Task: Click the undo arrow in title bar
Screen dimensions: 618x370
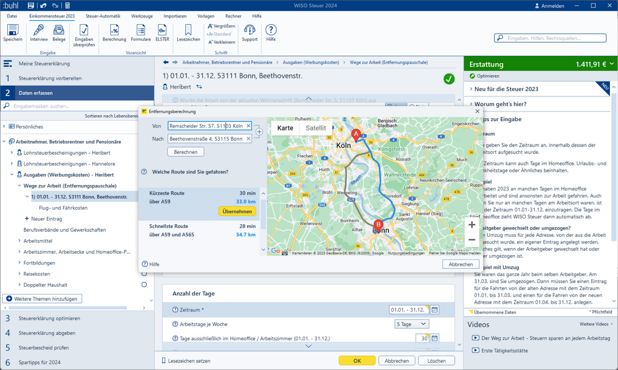Action: point(43,6)
